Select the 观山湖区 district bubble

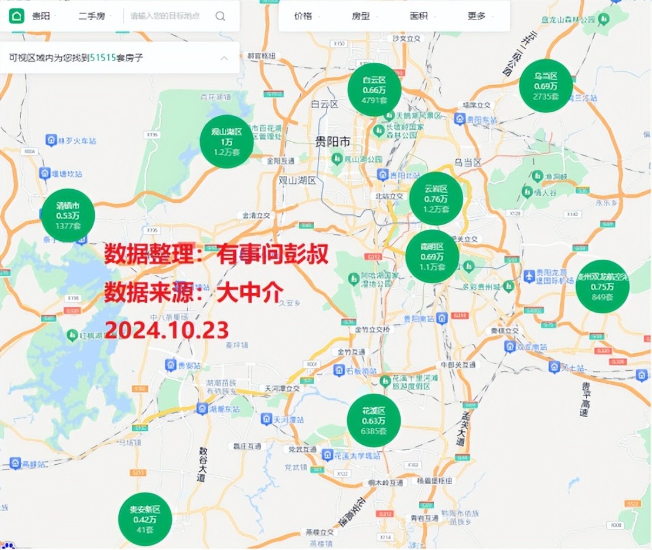227,142
